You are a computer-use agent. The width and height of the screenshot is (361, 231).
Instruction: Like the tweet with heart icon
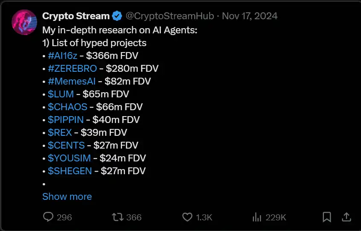point(187,217)
